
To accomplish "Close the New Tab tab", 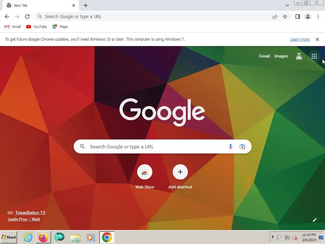I will [x=74, y=5].
